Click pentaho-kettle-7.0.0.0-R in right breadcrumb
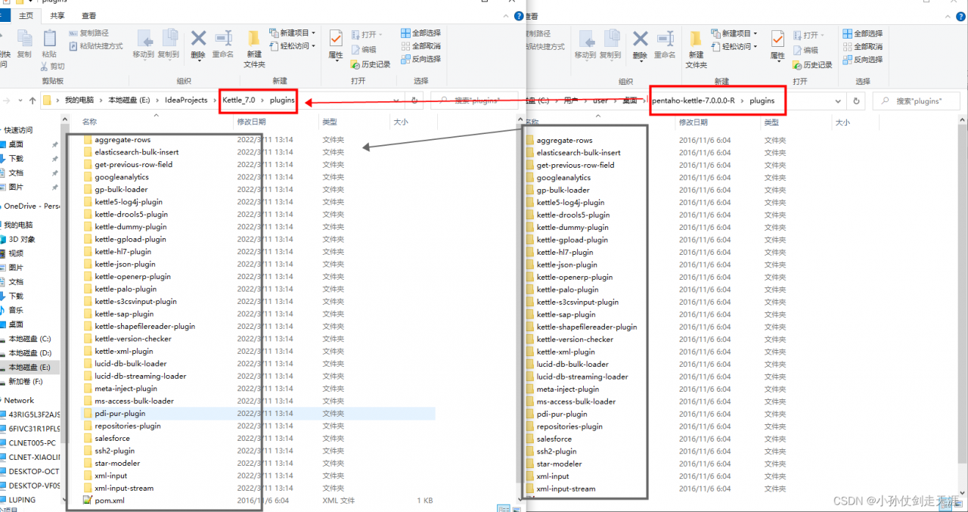 (x=695, y=100)
